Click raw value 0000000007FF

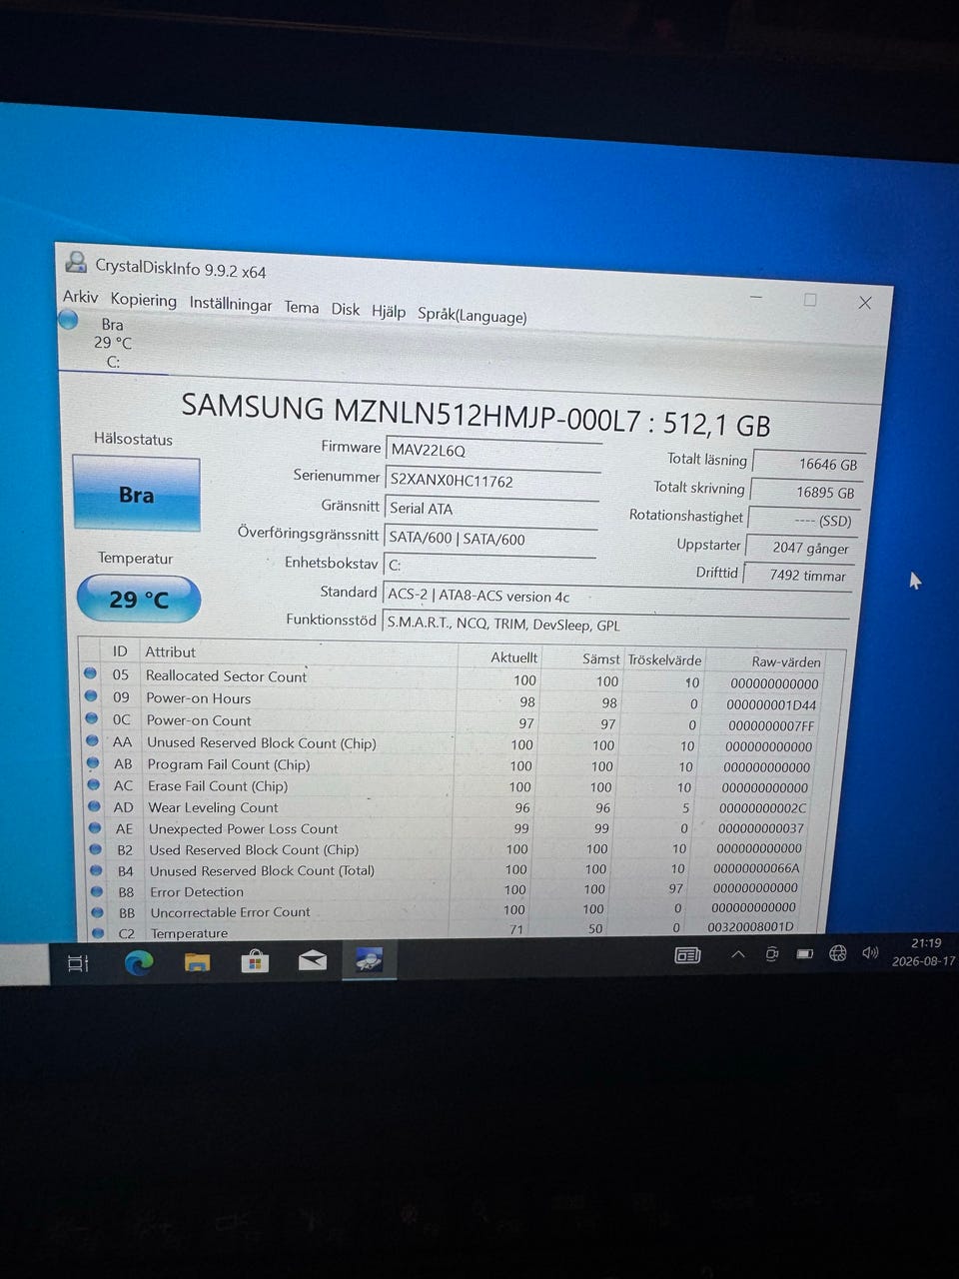(771, 725)
